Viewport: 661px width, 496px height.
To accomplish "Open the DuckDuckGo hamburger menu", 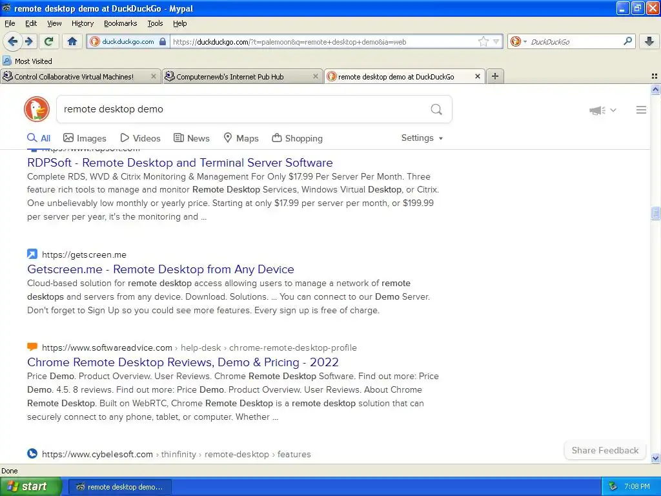I will (641, 110).
